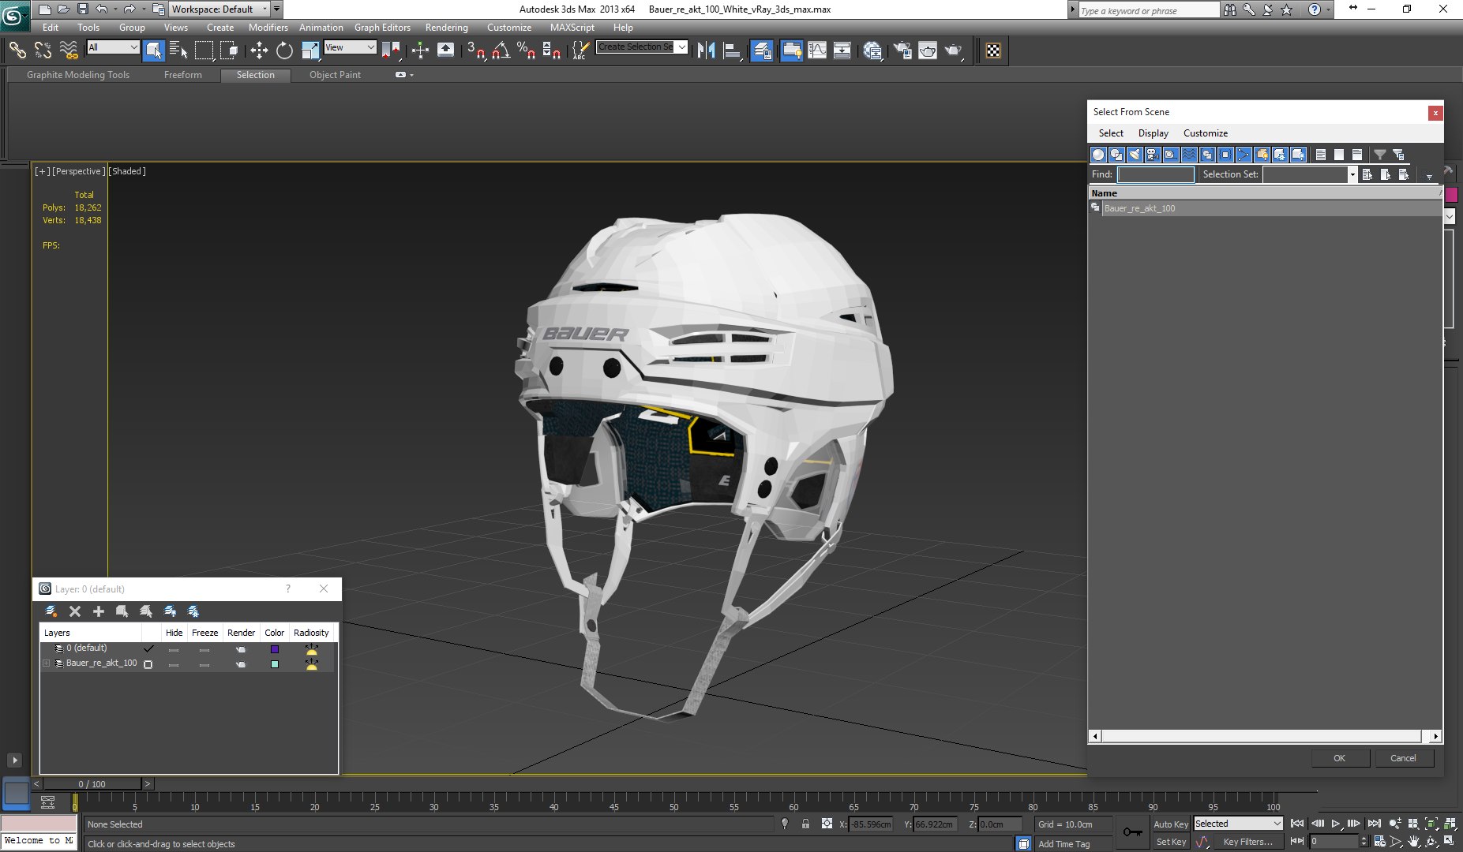The width and height of the screenshot is (1463, 852).
Task: Toggle Display Cameras filter in Select From Scene
Action: 1152,155
